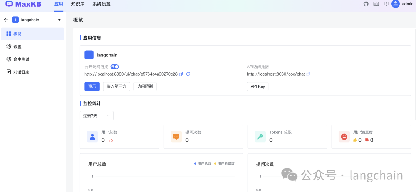Click the API Key button

click(258, 86)
